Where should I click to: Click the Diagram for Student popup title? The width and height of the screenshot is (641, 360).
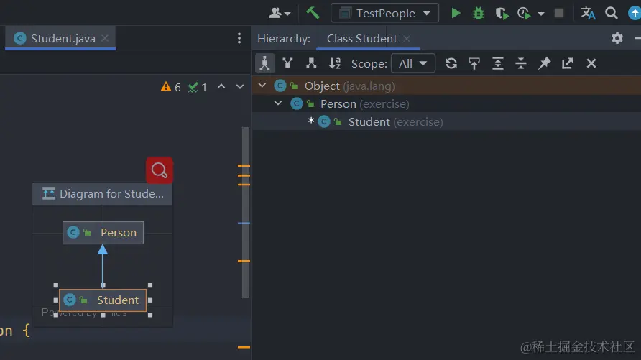click(102, 194)
